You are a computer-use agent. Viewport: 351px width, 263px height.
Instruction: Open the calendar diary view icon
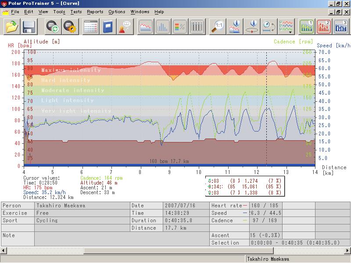pyautogui.click(x=91, y=27)
